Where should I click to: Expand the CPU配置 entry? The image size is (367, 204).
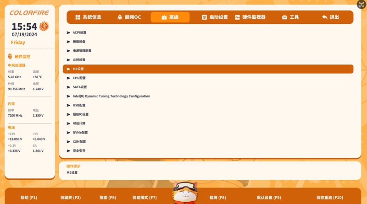pyautogui.click(x=79, y=78)
